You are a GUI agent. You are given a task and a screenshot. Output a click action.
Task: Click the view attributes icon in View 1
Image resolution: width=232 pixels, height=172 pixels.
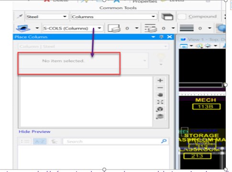pos(184,46)
